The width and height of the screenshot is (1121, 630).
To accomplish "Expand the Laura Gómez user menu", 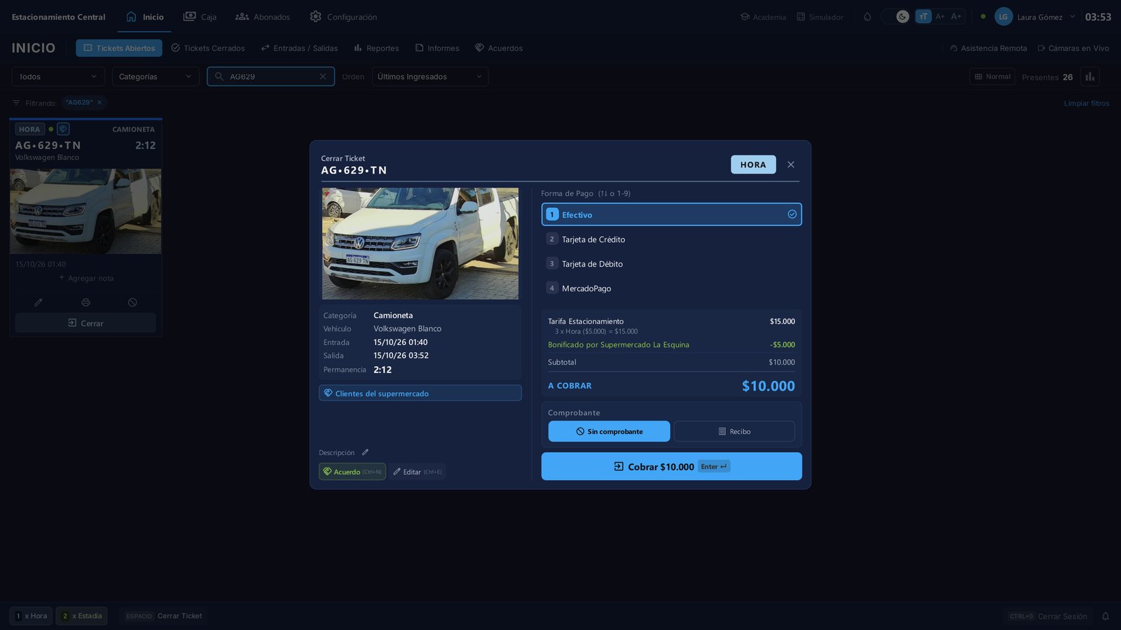I will point(1036,17).
